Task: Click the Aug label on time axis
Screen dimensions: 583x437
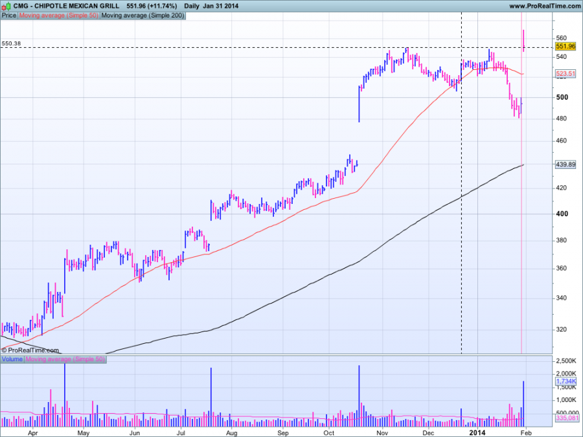Action: [x=232, y=433]
